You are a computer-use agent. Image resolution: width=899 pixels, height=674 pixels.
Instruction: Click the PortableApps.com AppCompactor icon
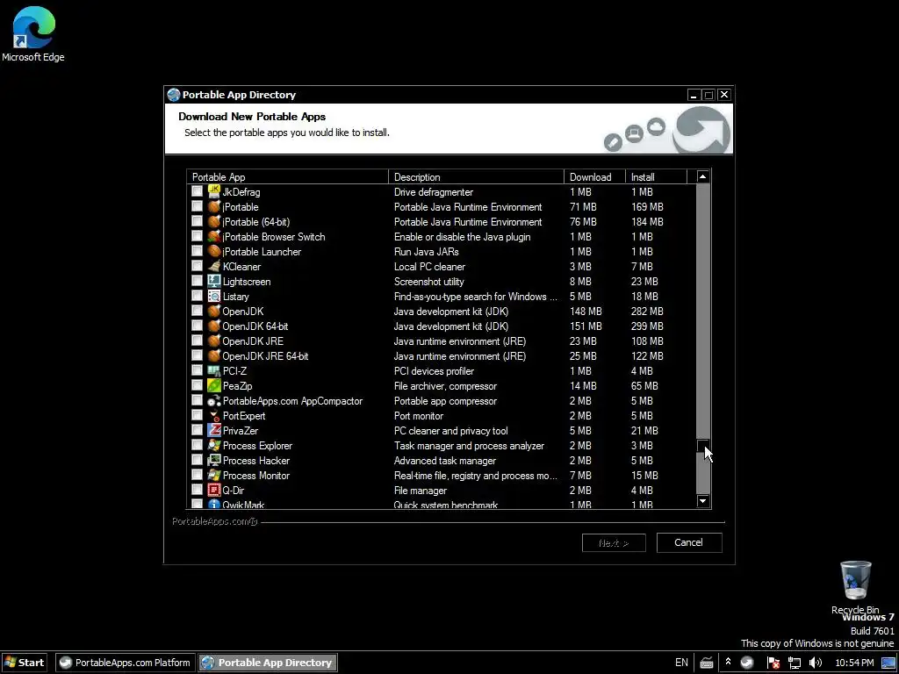[x=214, y=400]
